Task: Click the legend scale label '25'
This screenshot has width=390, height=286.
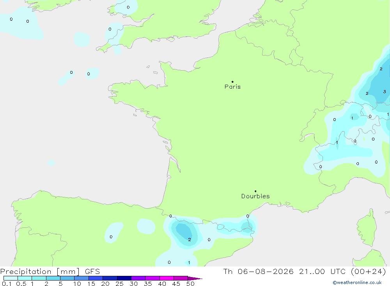Action: [x=119, y=284]
